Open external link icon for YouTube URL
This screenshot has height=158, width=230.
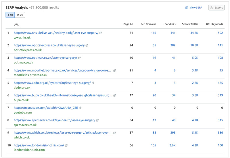click(80, 108)
